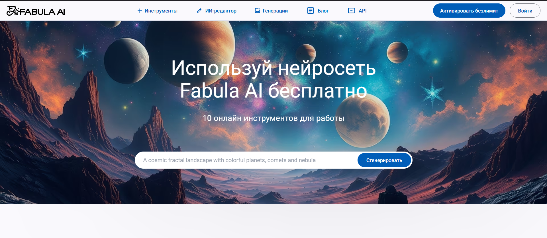Click the plus icon beside Инструменты
This screenshot has height=238, width=547.
point(140,11)
